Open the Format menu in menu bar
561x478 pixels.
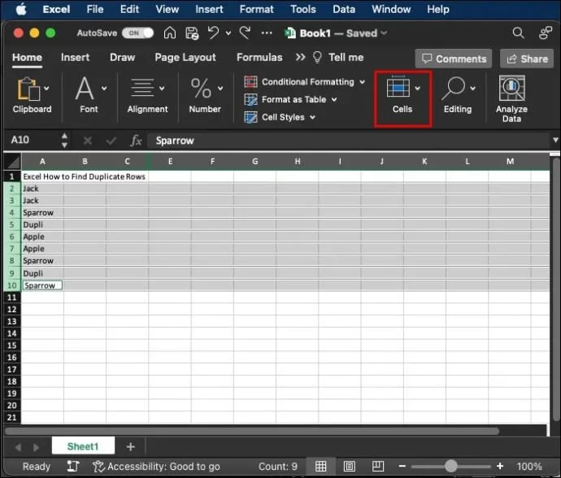(256, 9)
